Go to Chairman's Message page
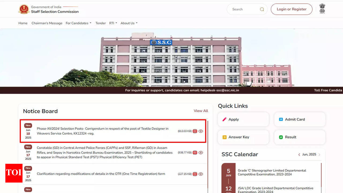 pos(47,23)
